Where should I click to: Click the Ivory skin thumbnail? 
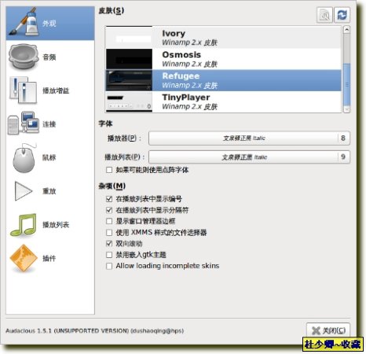129,37
